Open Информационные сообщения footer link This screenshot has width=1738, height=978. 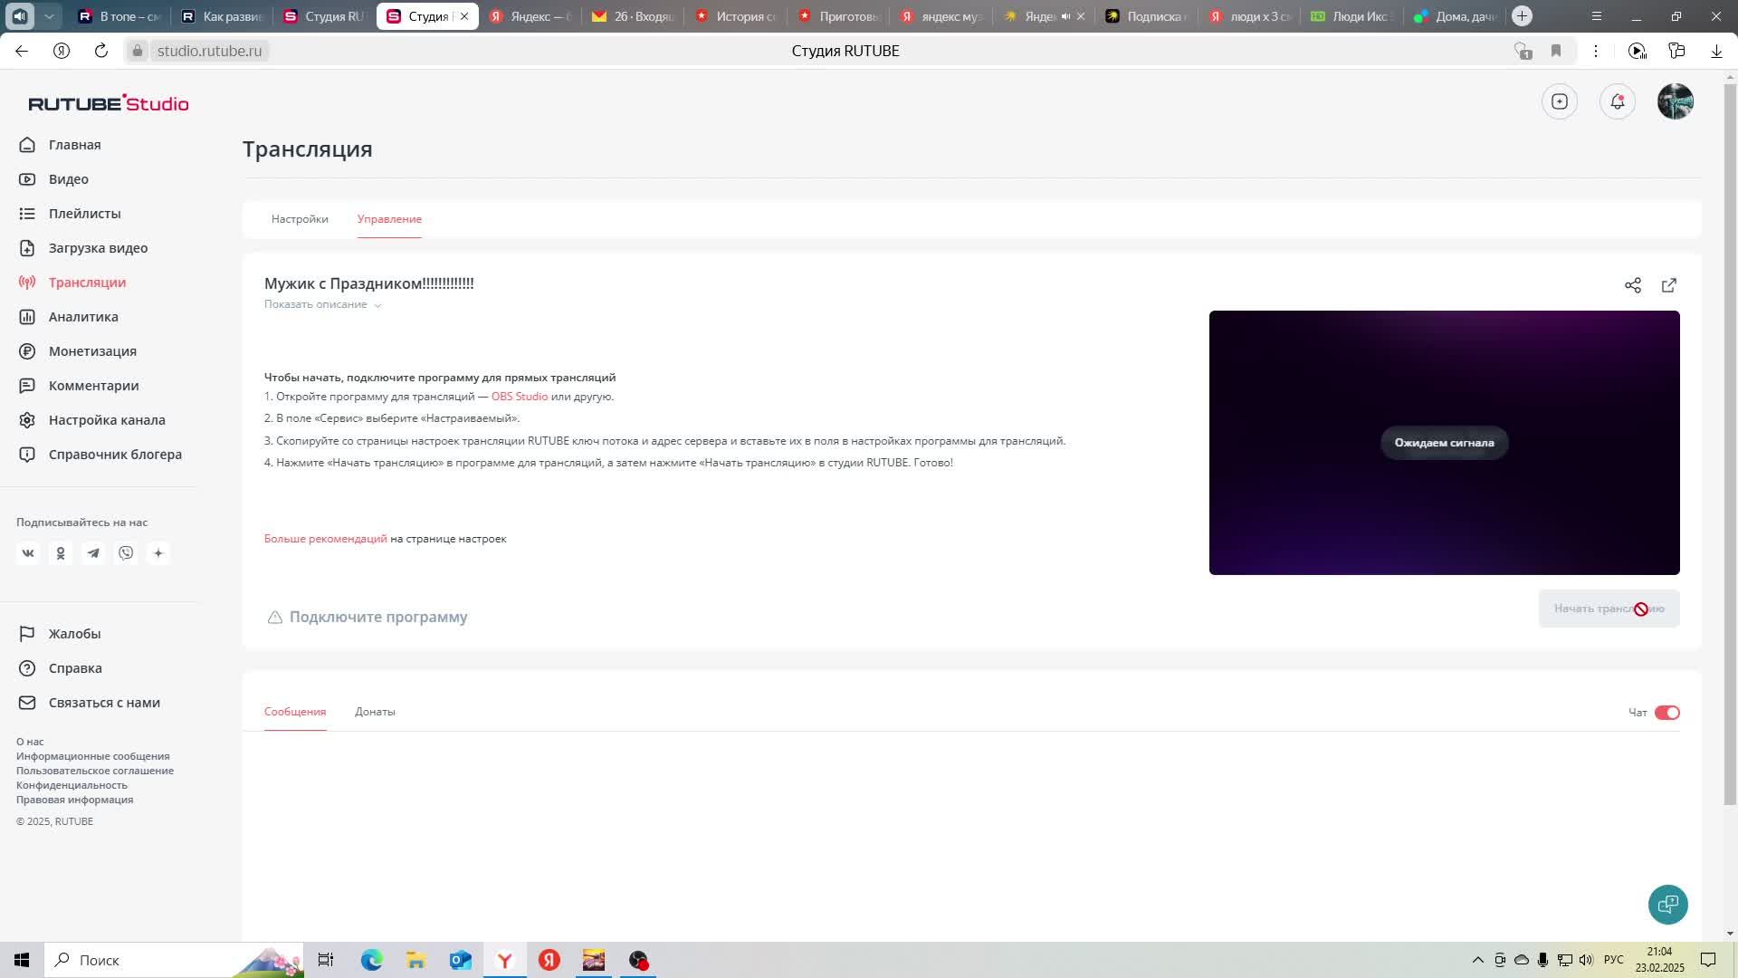[92, 756]
